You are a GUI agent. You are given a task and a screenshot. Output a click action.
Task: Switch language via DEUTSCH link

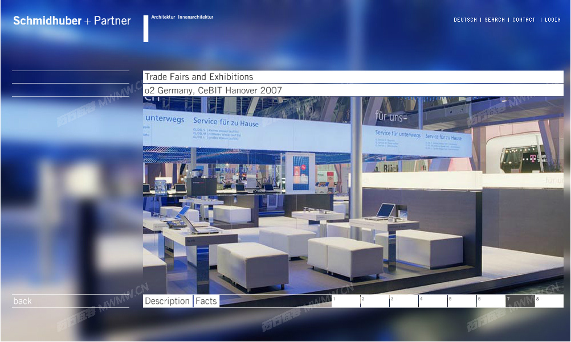coord(465,20)
